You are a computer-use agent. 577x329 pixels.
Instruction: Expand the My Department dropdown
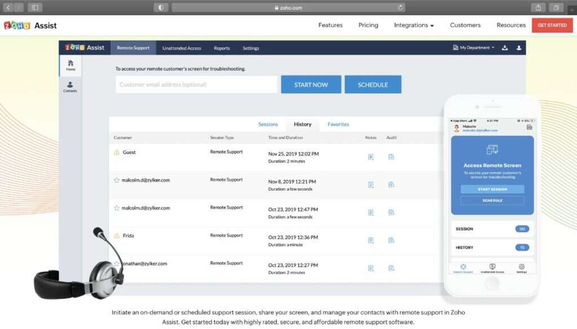474,48
